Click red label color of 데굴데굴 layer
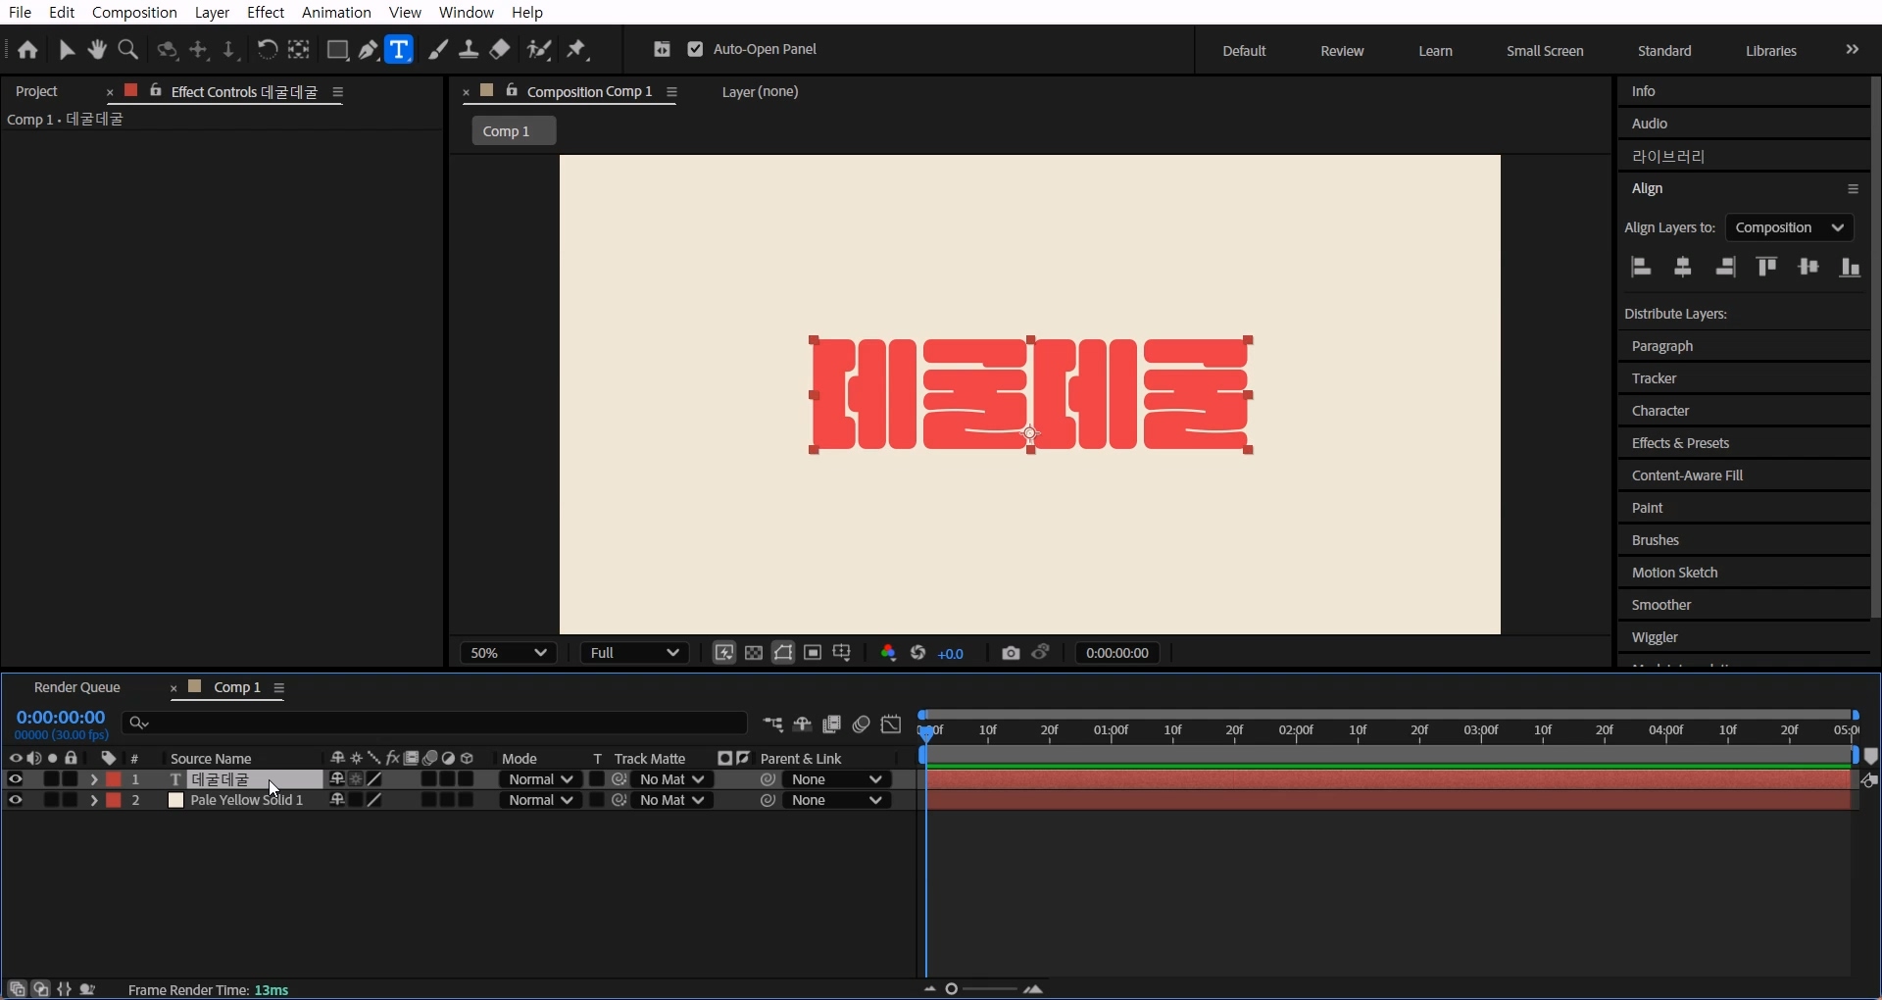This screenshot has height=1000, width=1882. 114,779
